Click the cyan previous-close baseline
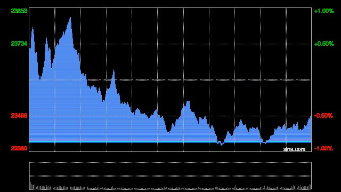 pos(170,142)
